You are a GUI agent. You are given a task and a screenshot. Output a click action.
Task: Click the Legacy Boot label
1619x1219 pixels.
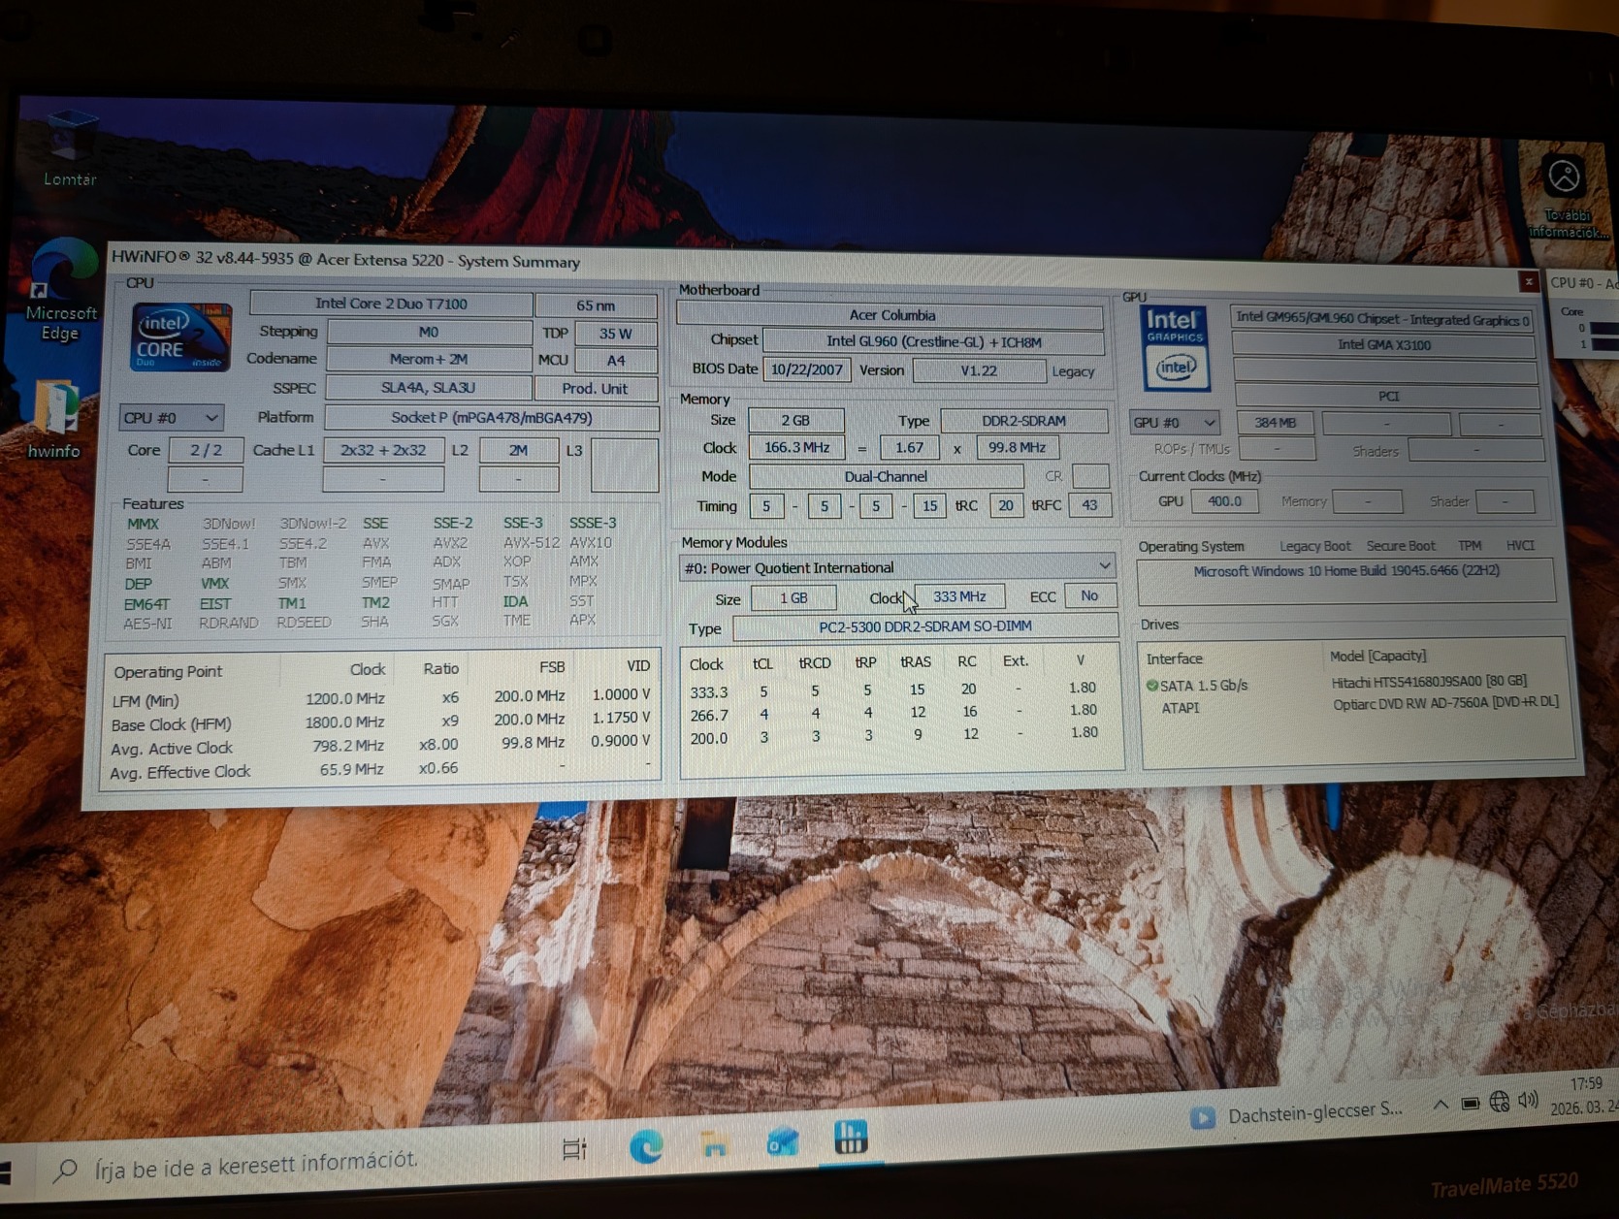click(1314, 546)
